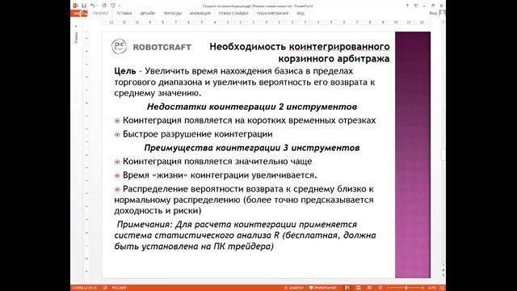Toggle the Примечания comments pane button
The height and width of the screenshot is (291, 517).
pos(322,288)
